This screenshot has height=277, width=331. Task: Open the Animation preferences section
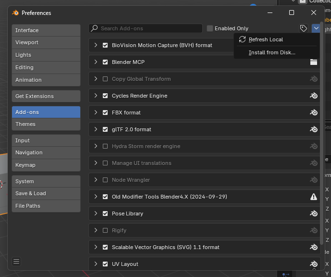pyautogui.click(x=46, y=80)
